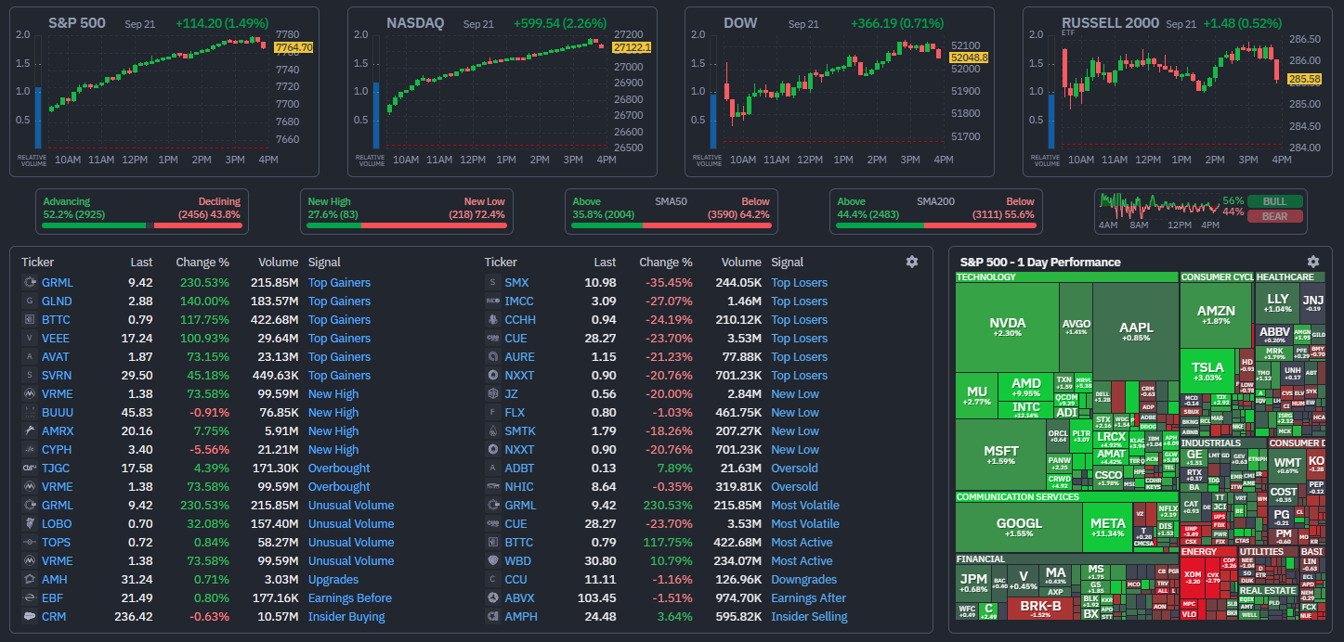Click the CRM company logo icon
This screenshot has height=642, width=1344.
pyautogui.click(x=29, y=616)
